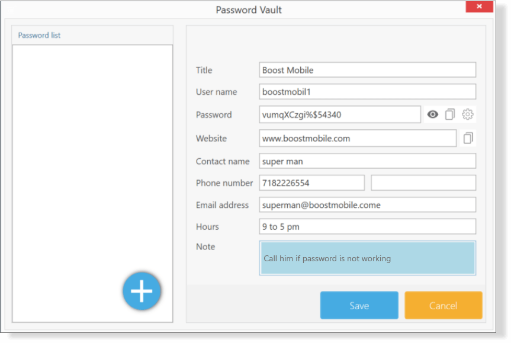Image resolution: width=511 pixels, height=343 pixels.
Task: Close the Password Vault window
Action: point(479,7)
